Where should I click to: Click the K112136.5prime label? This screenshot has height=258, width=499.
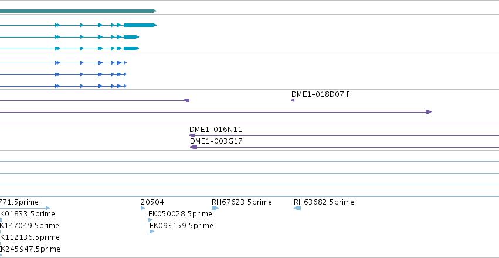(x=29, y=237)
